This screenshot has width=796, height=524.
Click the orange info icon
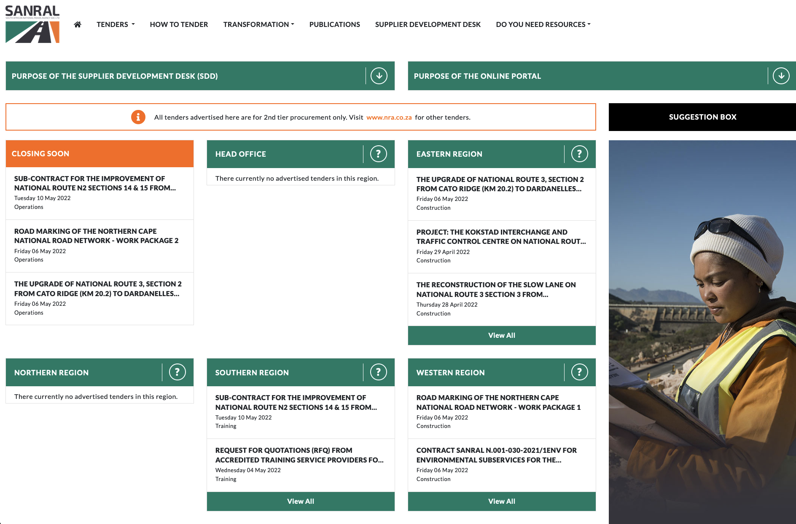(x=138, y=117)
